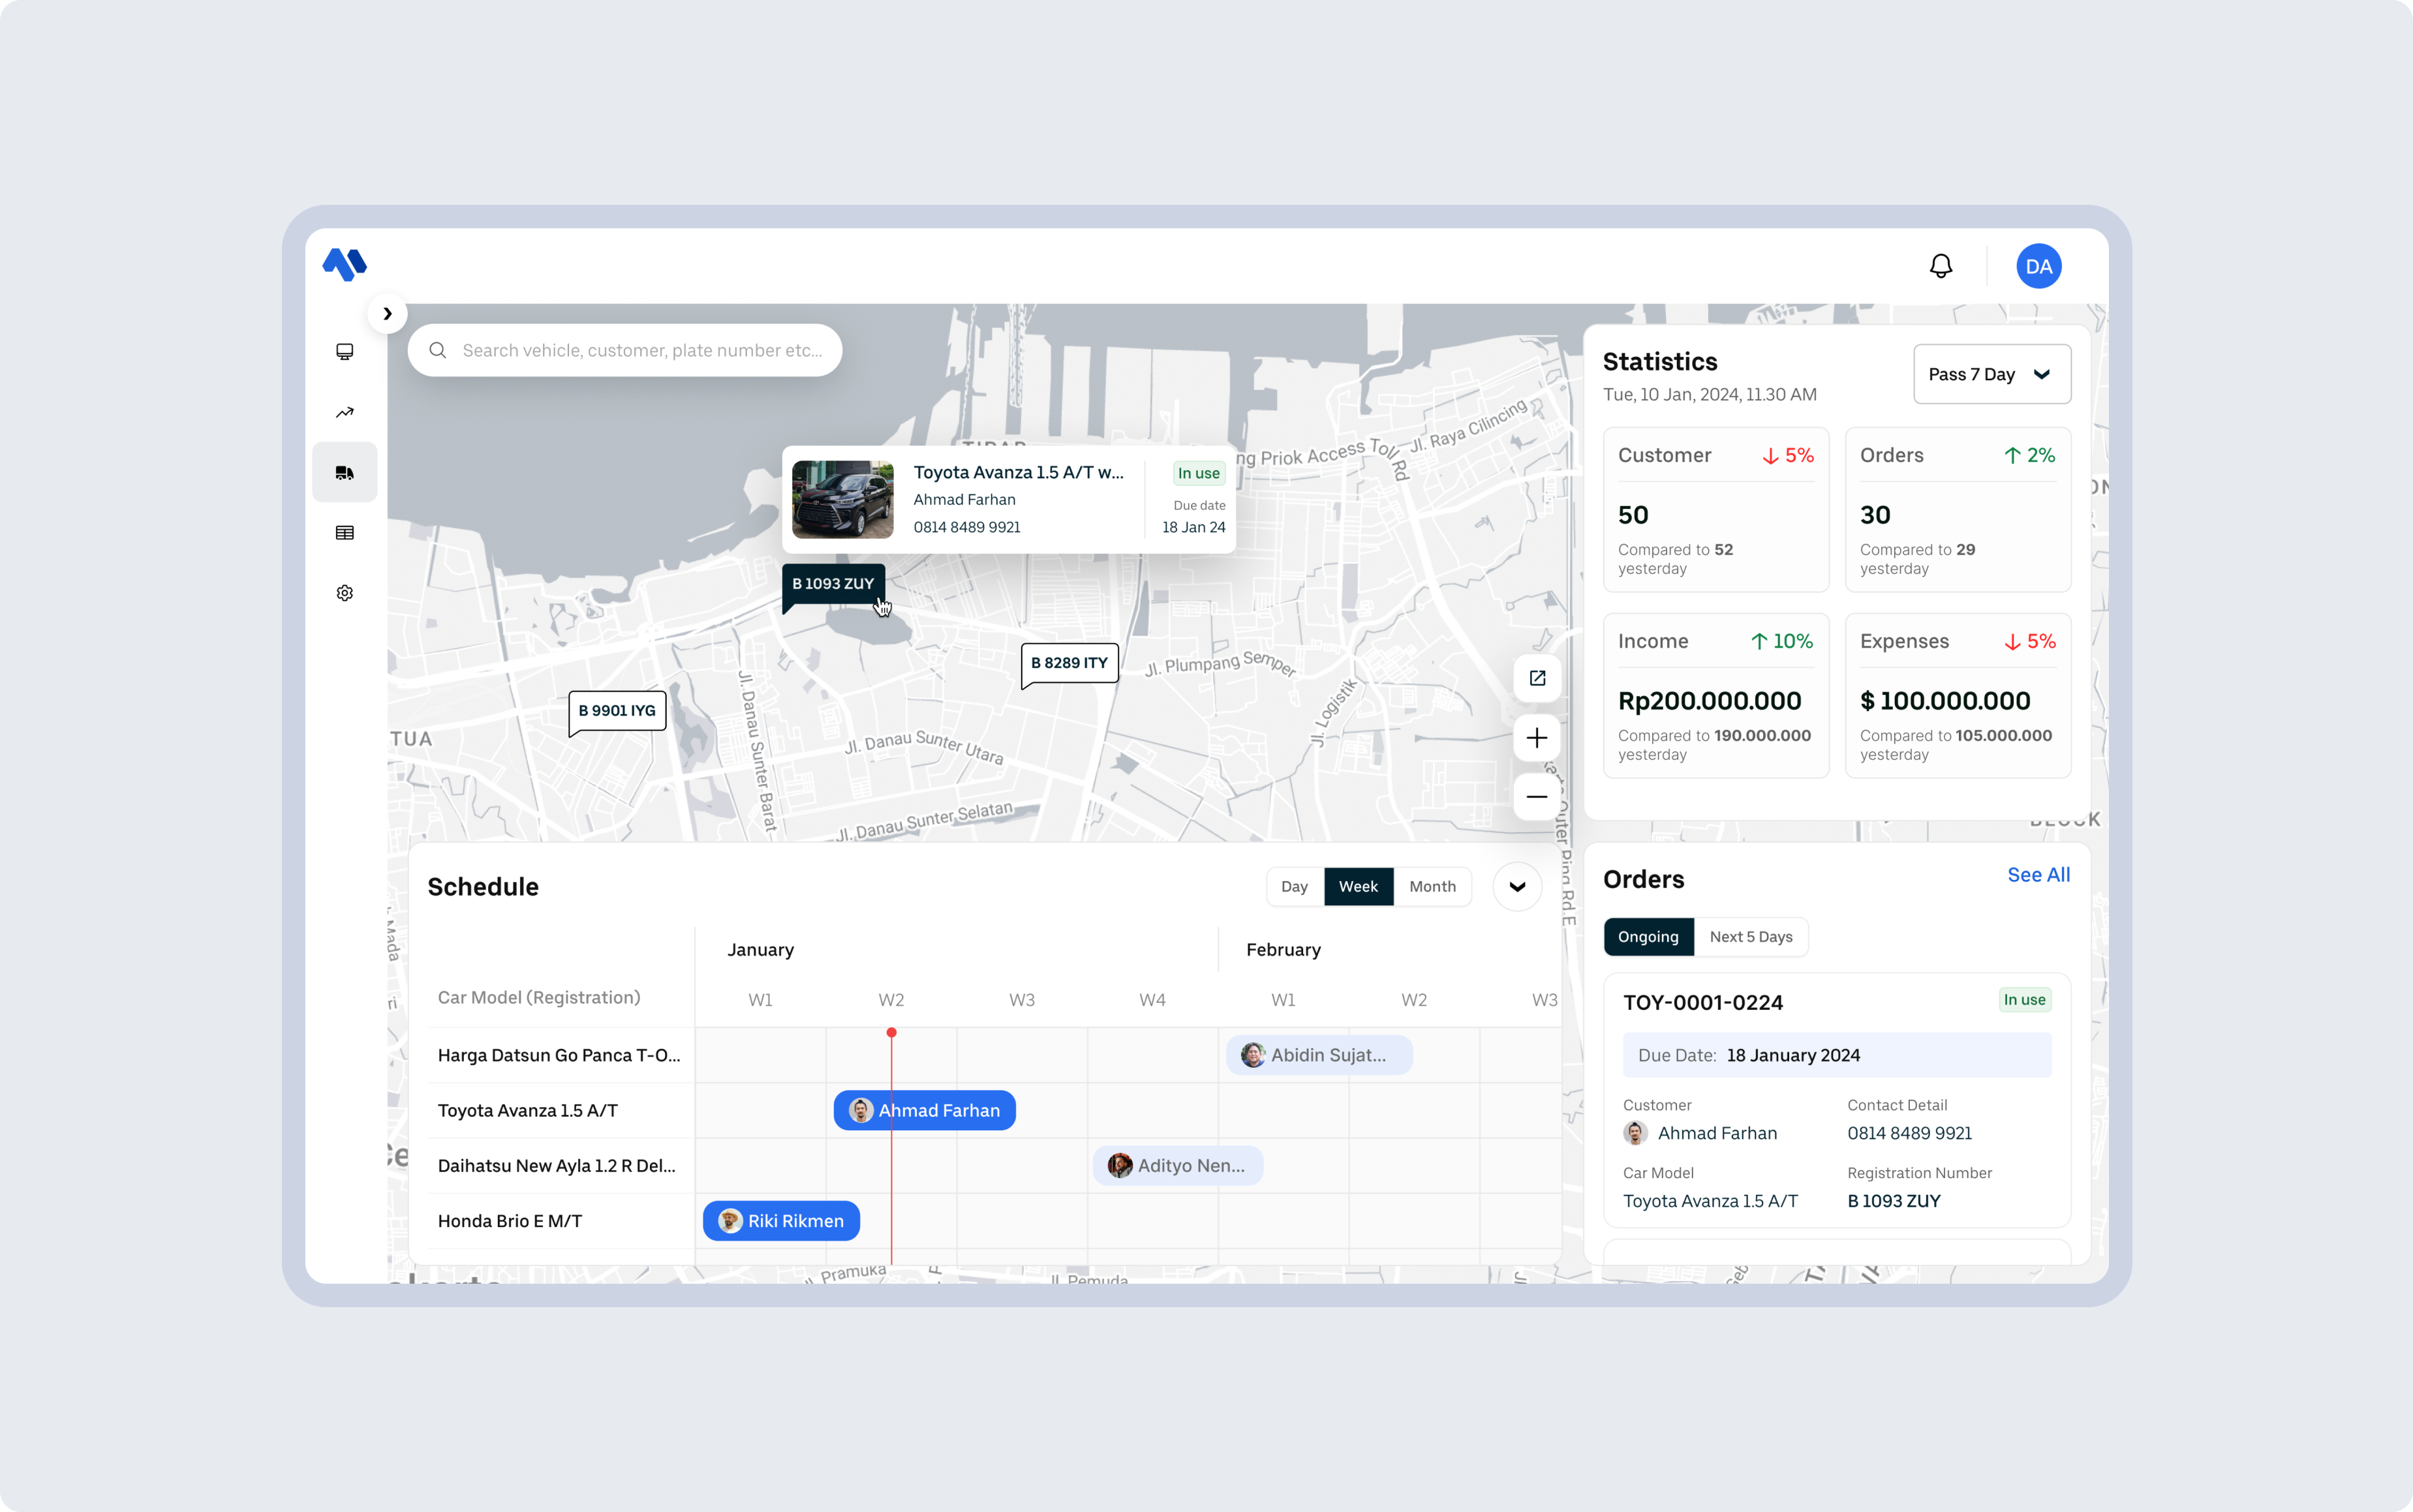This screenshot has height=1512, width=2413.
Task: Switch to the Week tab
Action: (x=1358, y=886)
